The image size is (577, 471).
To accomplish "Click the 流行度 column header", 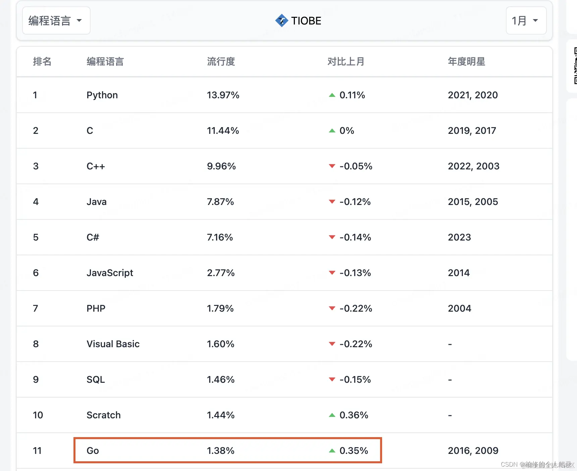I will tap(221, 61).
